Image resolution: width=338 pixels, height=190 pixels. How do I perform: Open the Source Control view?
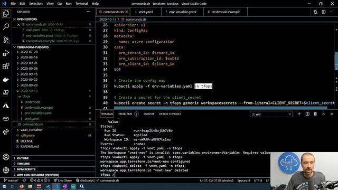(6, 40)
